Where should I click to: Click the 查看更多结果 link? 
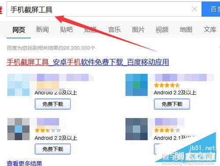(x=24, y=163)
